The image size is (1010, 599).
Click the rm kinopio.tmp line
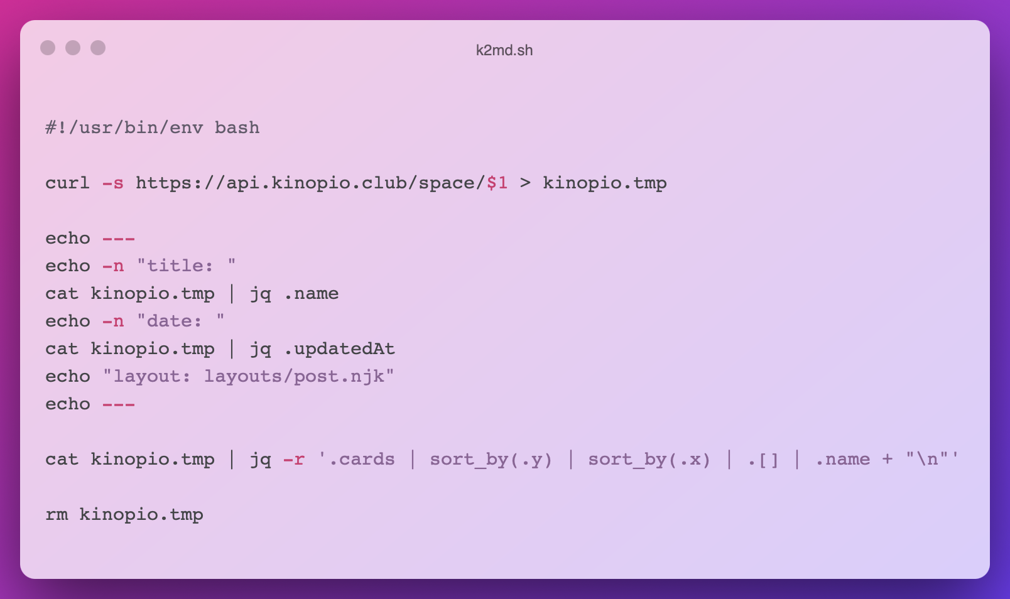click(x=124, y=514)
